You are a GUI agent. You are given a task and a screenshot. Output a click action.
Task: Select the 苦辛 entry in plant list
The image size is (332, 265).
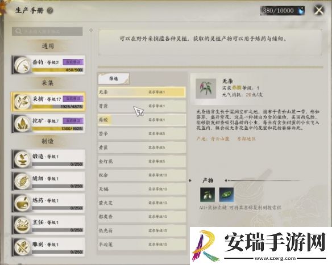(x=142, y=133)
